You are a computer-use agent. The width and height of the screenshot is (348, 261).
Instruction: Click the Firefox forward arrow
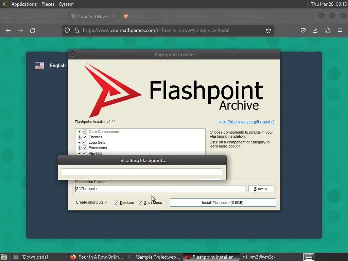[x=20, y=30]
